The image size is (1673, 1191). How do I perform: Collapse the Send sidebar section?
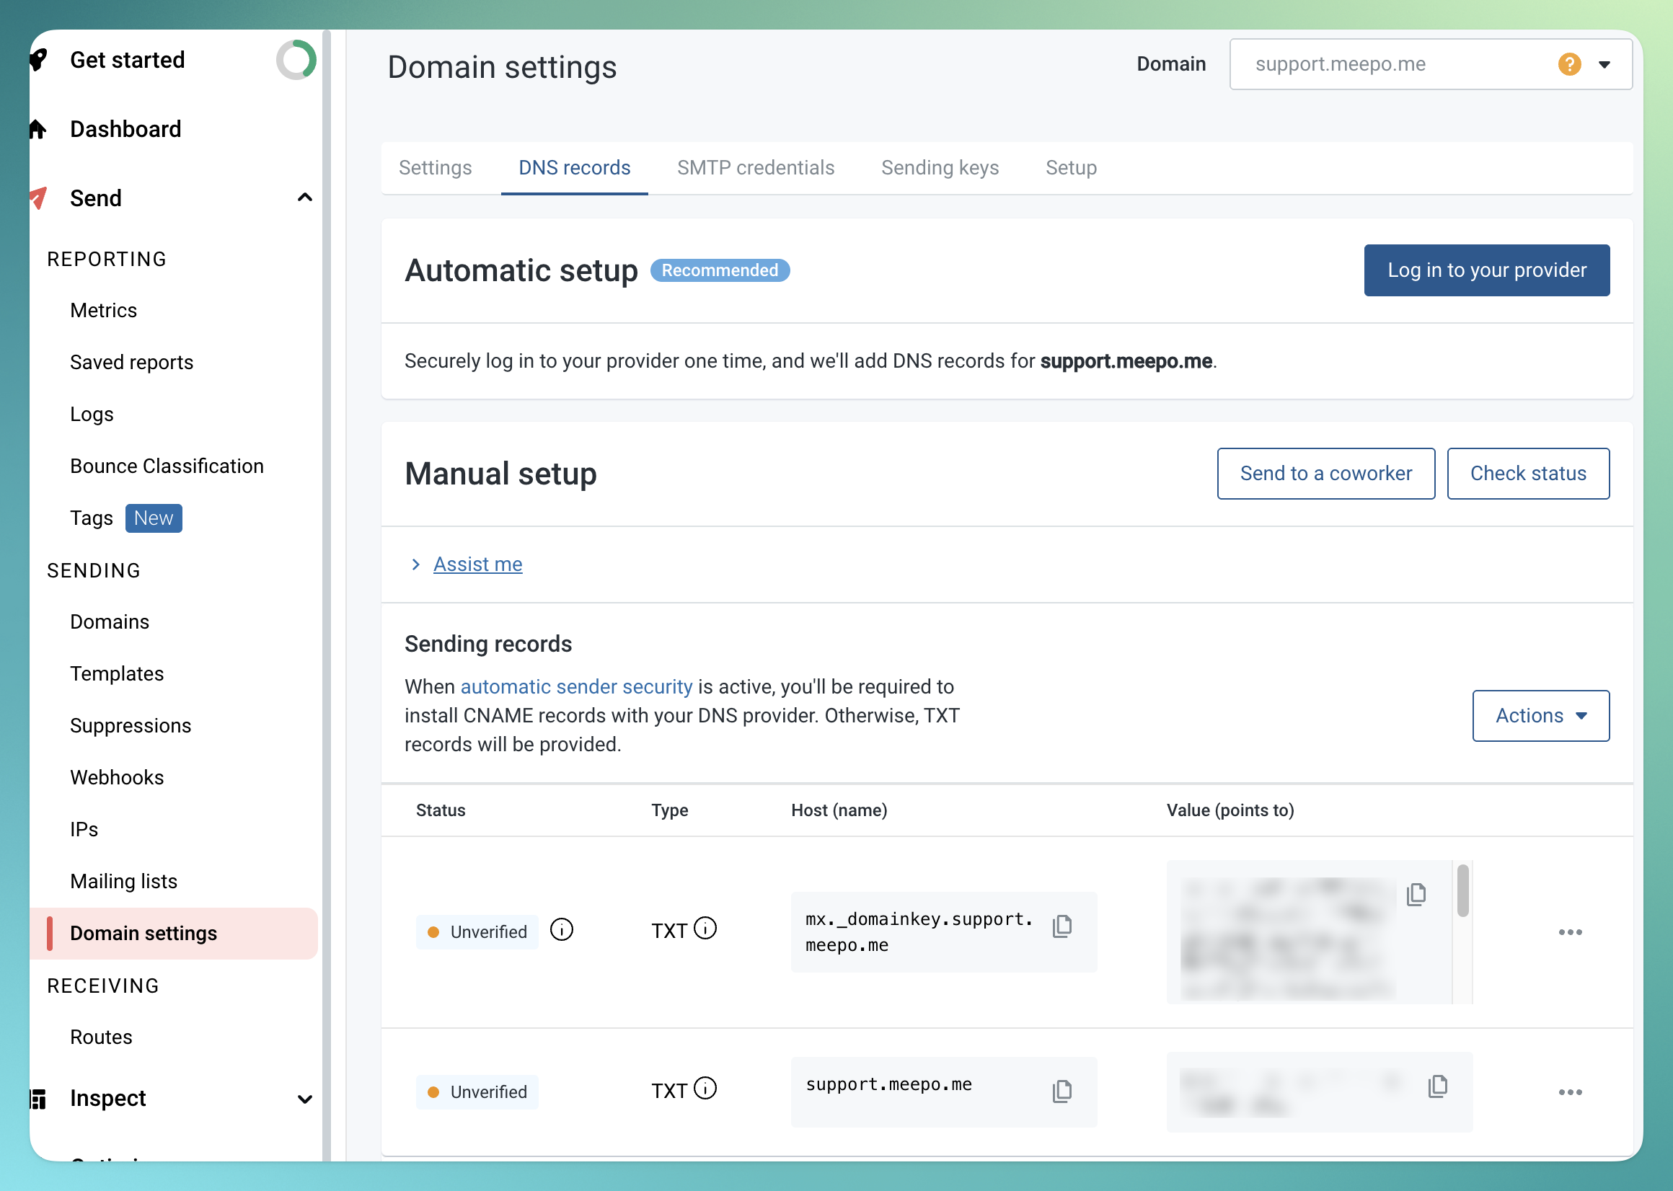click(x=304, y=198)
